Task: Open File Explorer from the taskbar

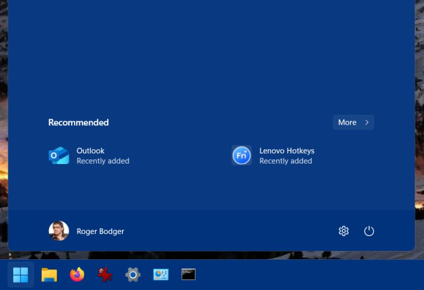Action: click(x=49, y=275)
